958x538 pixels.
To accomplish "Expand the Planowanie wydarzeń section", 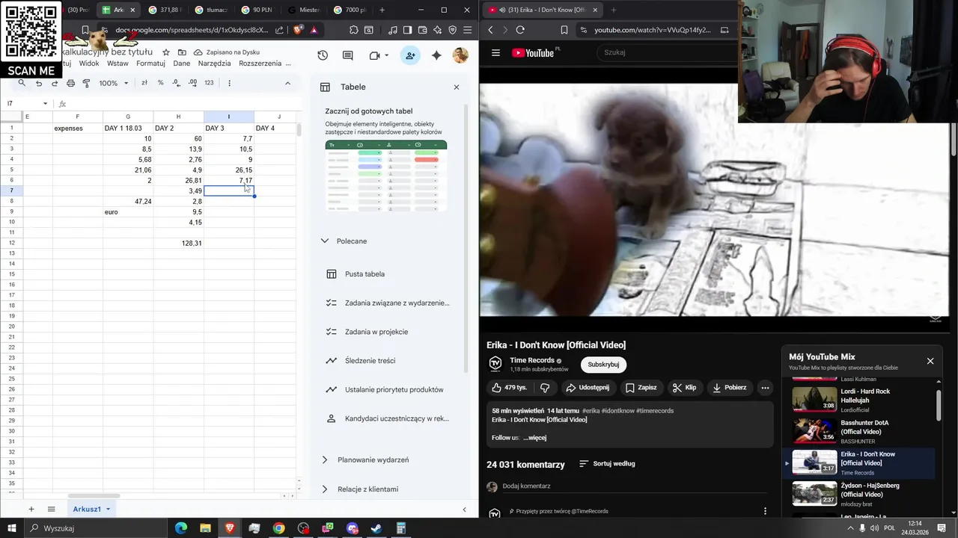I will click(x=324, y=460).
